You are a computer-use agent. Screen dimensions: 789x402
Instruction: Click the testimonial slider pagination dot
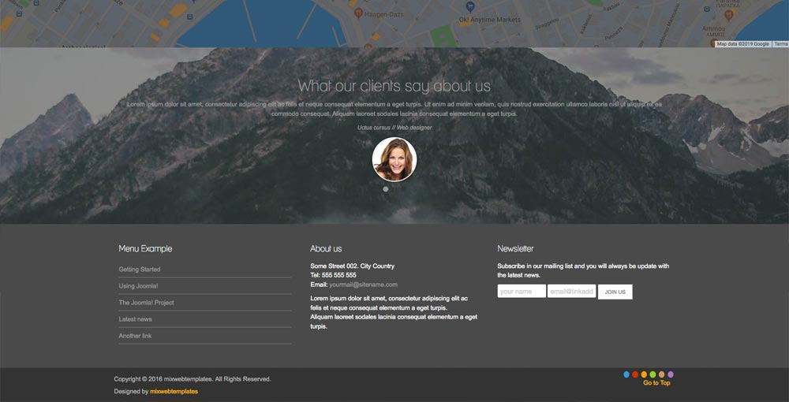(386, 189)
